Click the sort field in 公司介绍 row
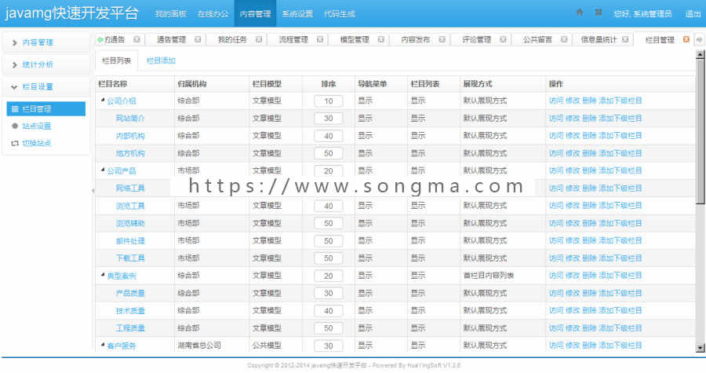 (x=328, y=101)
